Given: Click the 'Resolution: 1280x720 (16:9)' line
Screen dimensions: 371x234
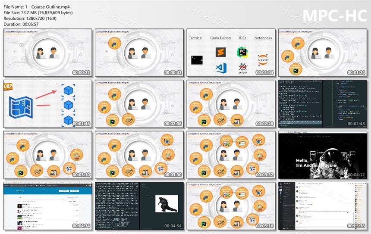Looking at the screenshot, I should [30, 18].
